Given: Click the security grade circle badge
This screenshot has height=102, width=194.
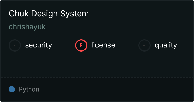Looking at the screenshot, I should coord(15,45).
